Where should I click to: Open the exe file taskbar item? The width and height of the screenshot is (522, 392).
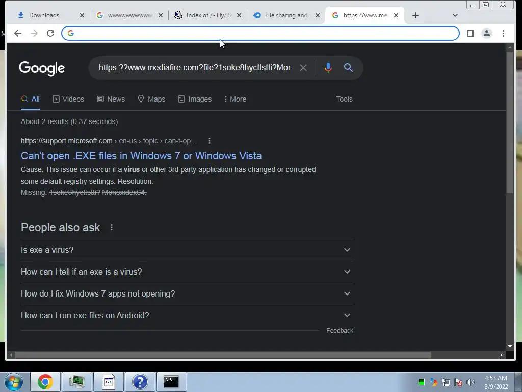tap(109, 382)
